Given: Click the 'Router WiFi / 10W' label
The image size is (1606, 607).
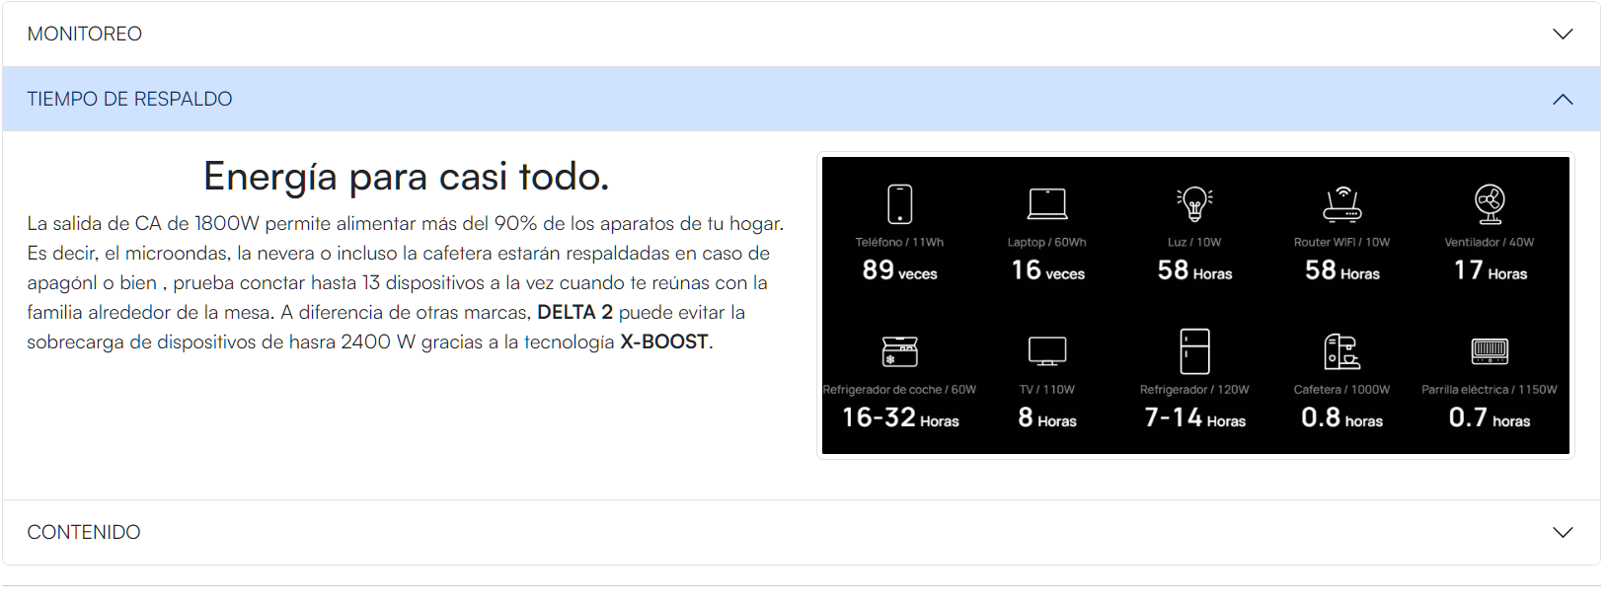Looking at the screenshot, I should click(x=1342, y=242).
